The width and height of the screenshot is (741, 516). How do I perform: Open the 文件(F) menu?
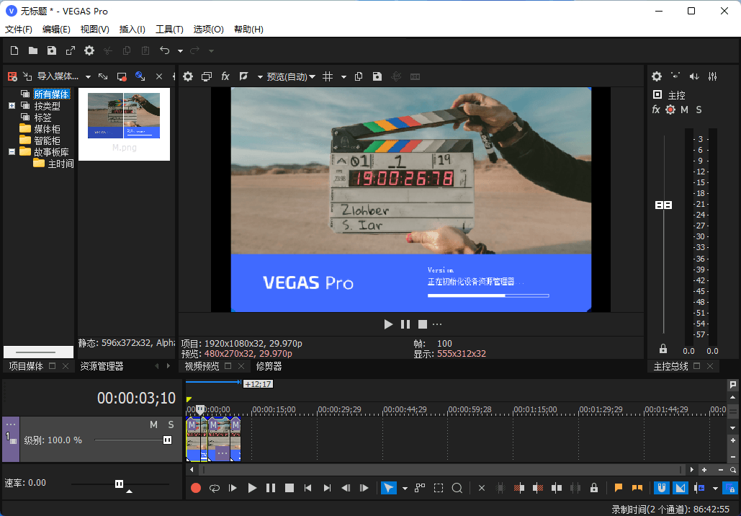pos(19,30)
